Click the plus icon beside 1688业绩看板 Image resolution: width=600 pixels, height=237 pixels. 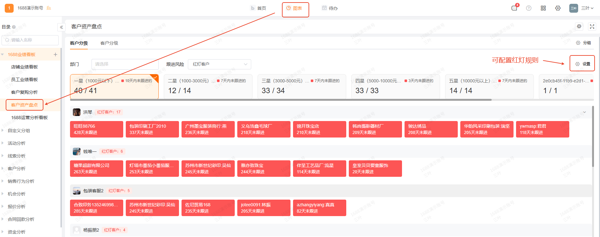pos(55,54)
